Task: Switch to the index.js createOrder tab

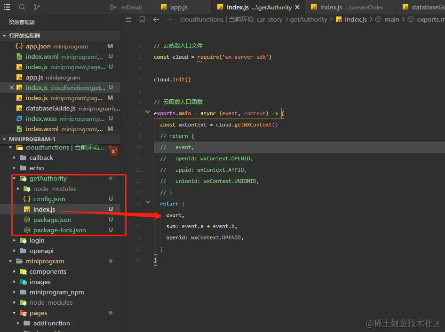Action: 351,8
